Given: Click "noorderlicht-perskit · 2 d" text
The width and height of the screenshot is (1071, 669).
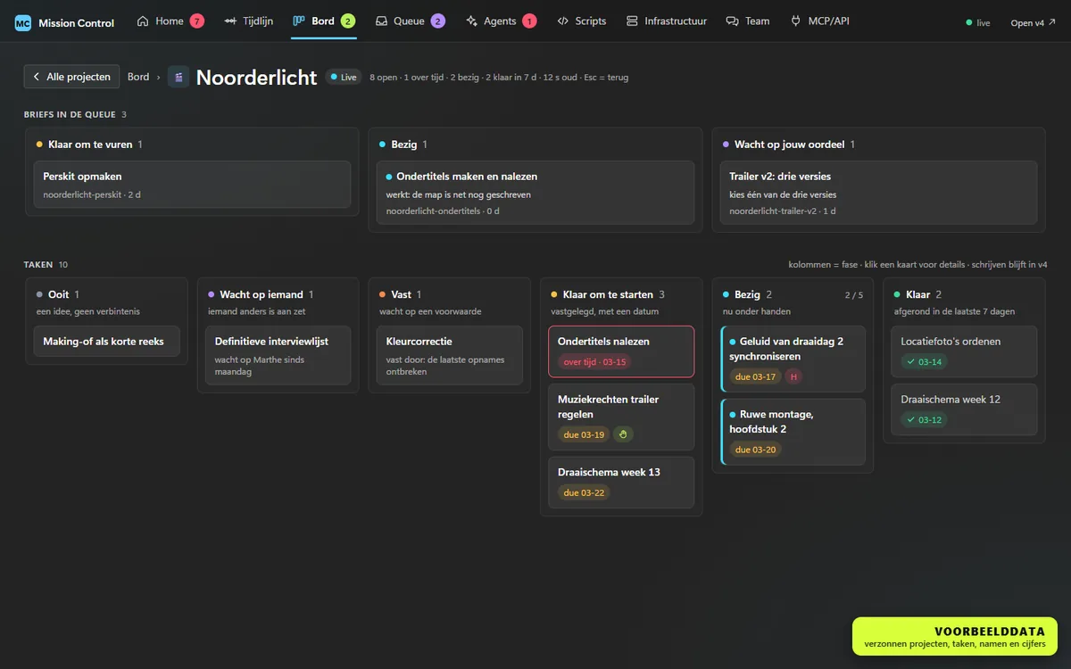Looking at the screenshot, I should point(92,194).
